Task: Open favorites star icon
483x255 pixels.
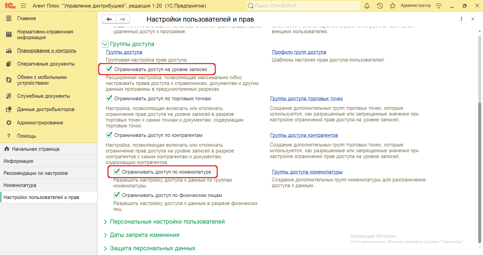Action: click(393, 6)
